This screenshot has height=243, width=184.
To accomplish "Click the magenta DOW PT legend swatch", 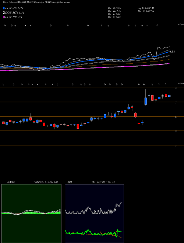I will (4, 17).
